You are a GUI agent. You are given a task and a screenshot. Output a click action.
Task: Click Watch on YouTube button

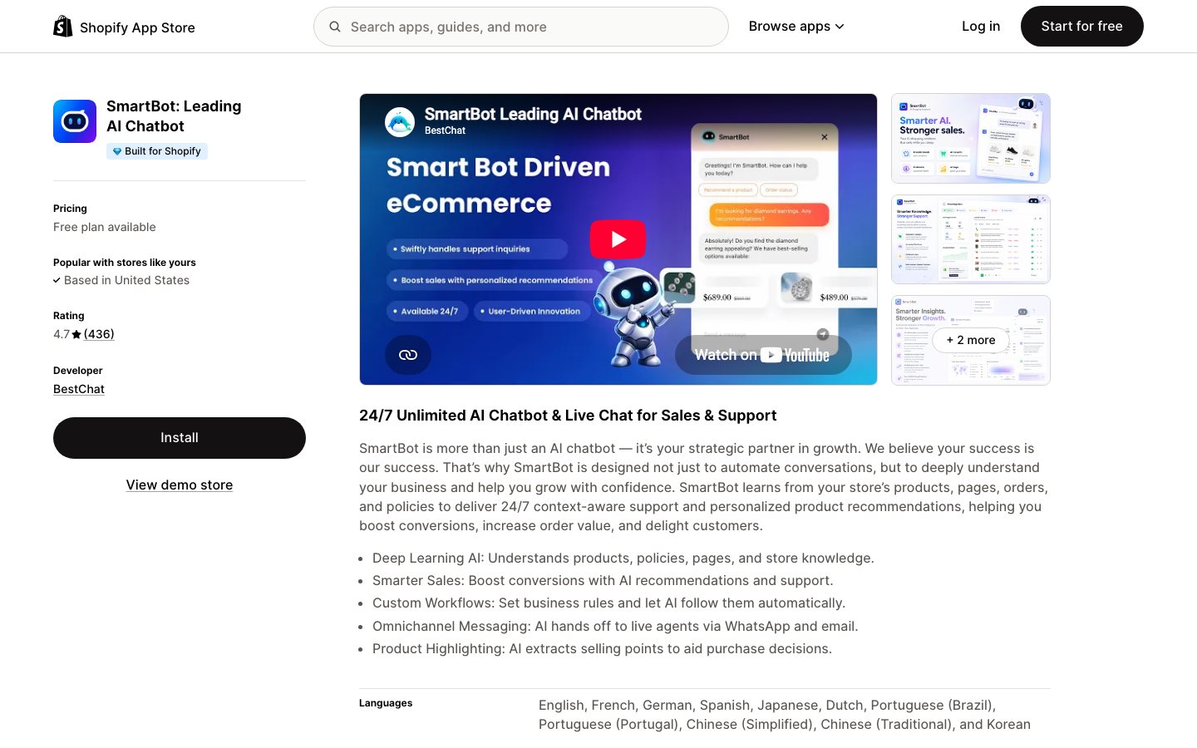(x=763, y=355)
